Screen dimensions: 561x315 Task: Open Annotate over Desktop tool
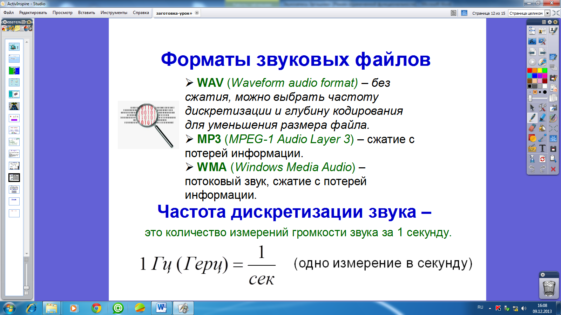(532, 41)
